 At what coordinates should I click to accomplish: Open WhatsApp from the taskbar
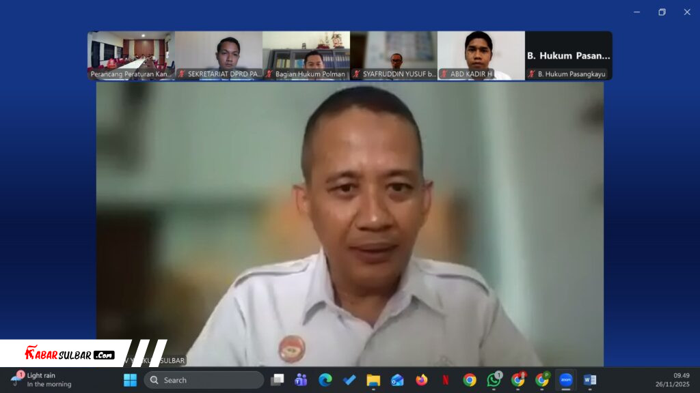494,380
